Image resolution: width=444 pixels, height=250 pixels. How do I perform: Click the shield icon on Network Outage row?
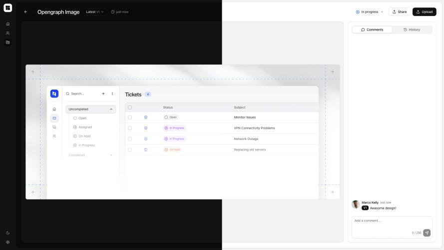pyautogui.click(x=146, y=139)
